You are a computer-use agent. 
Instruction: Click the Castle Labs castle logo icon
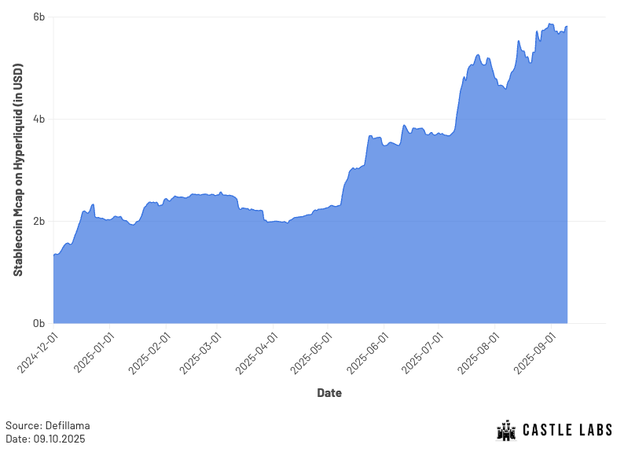[506, 431]
